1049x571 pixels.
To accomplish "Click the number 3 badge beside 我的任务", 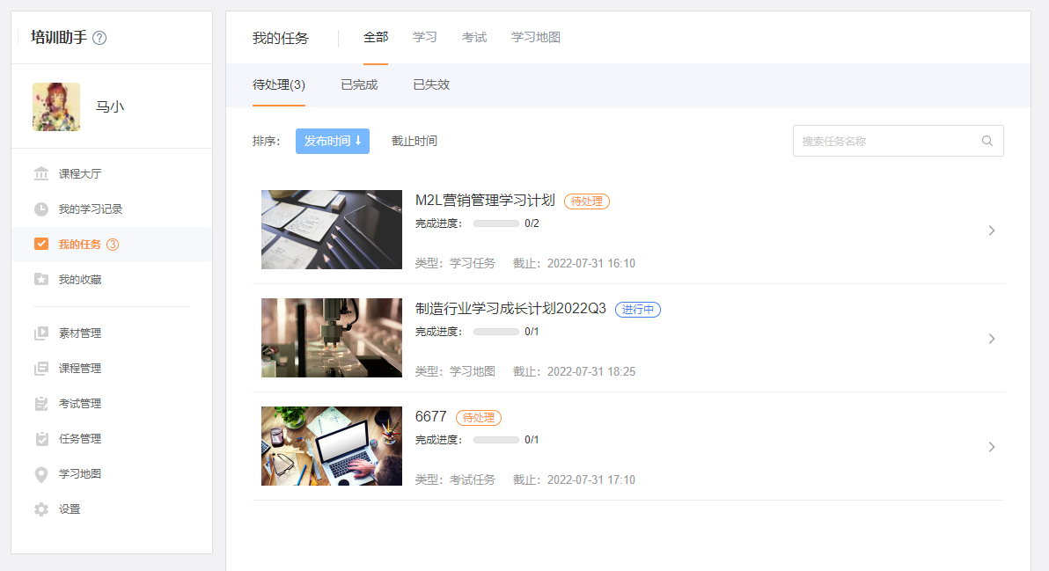I will 113,244.
